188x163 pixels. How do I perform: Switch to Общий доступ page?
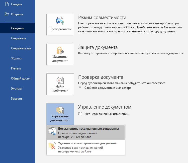coord(21,78)
